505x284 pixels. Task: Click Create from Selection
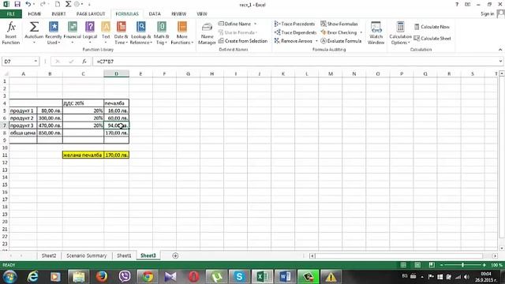tap(243, 41)
